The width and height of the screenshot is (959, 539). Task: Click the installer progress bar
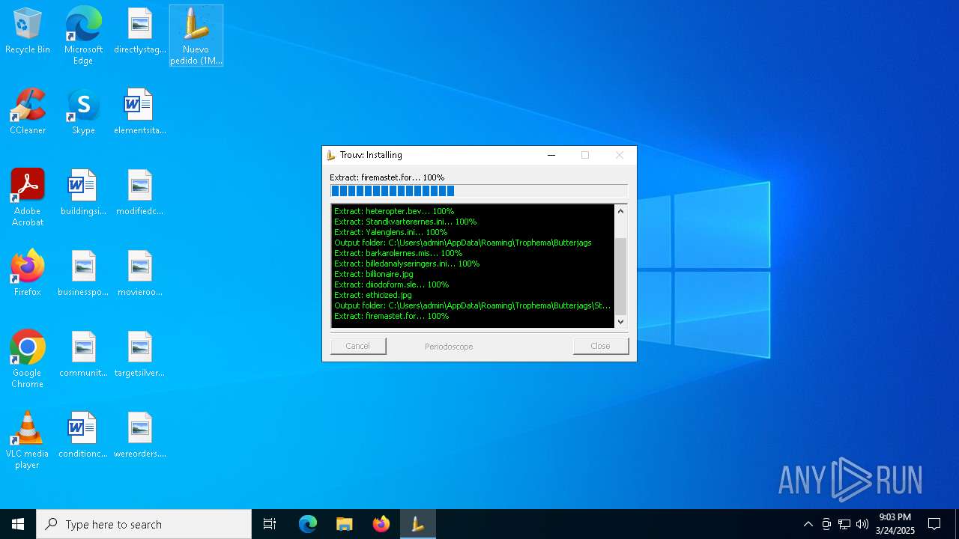[x=479, y=191]
